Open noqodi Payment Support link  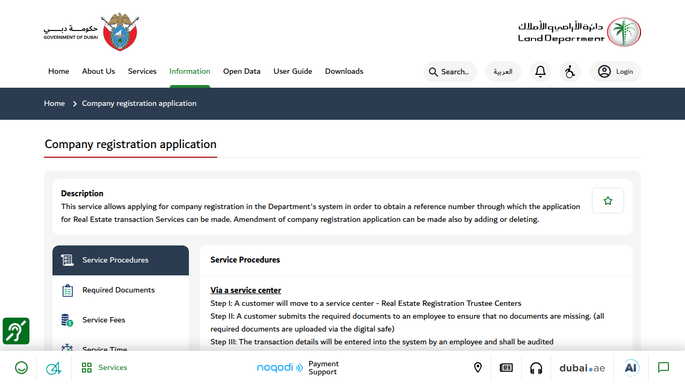(298, 368)
